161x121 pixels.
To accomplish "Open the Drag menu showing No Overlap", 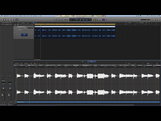I will tap(141, 23).
